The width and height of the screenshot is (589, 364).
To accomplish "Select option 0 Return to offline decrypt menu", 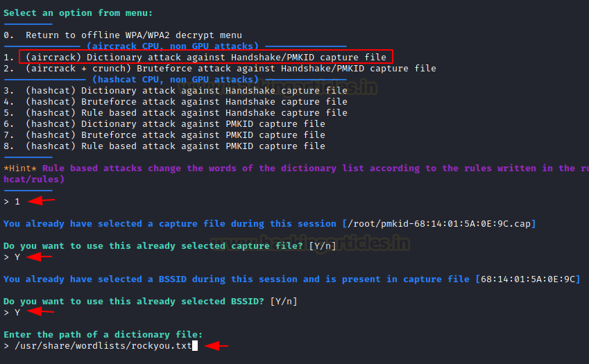I will 123,35.
